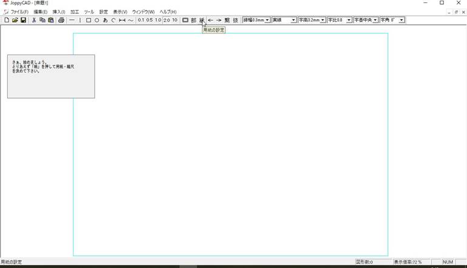This screenshot has width=467, height=268.
Task: Open the ツール menu
Action: (89, 12)
